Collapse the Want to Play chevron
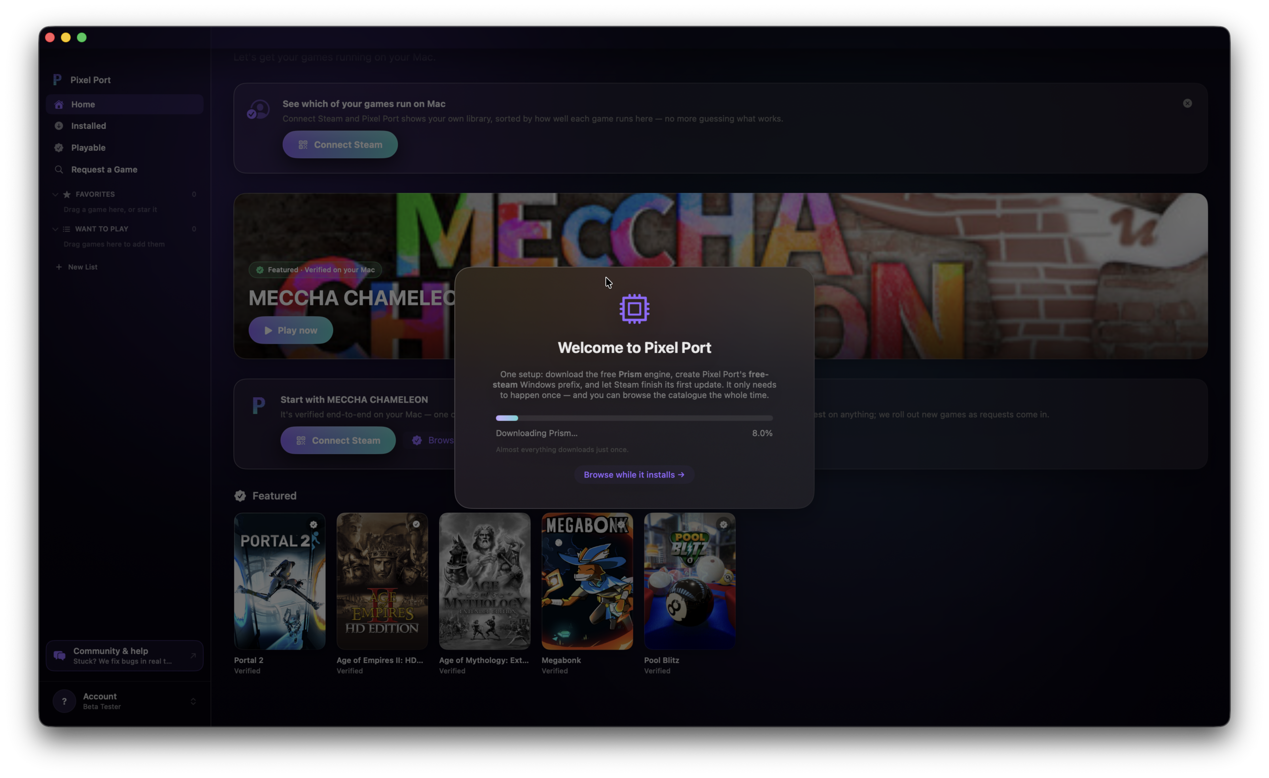 click(x=55, y=229)
